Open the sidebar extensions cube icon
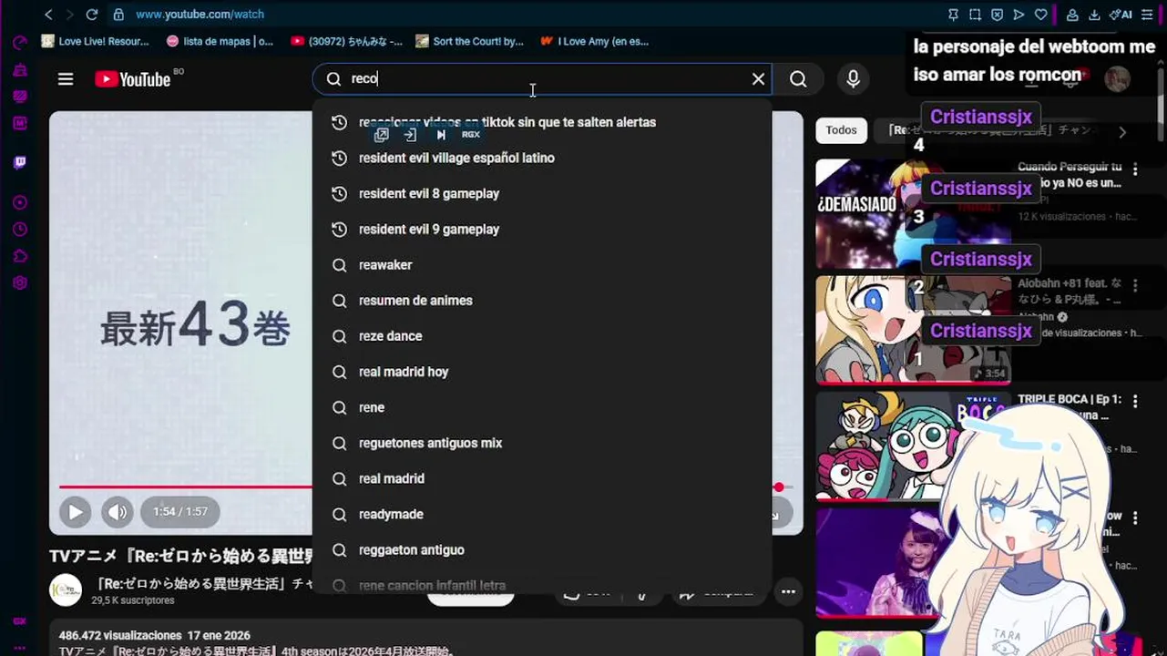 [x=20, y=256]
